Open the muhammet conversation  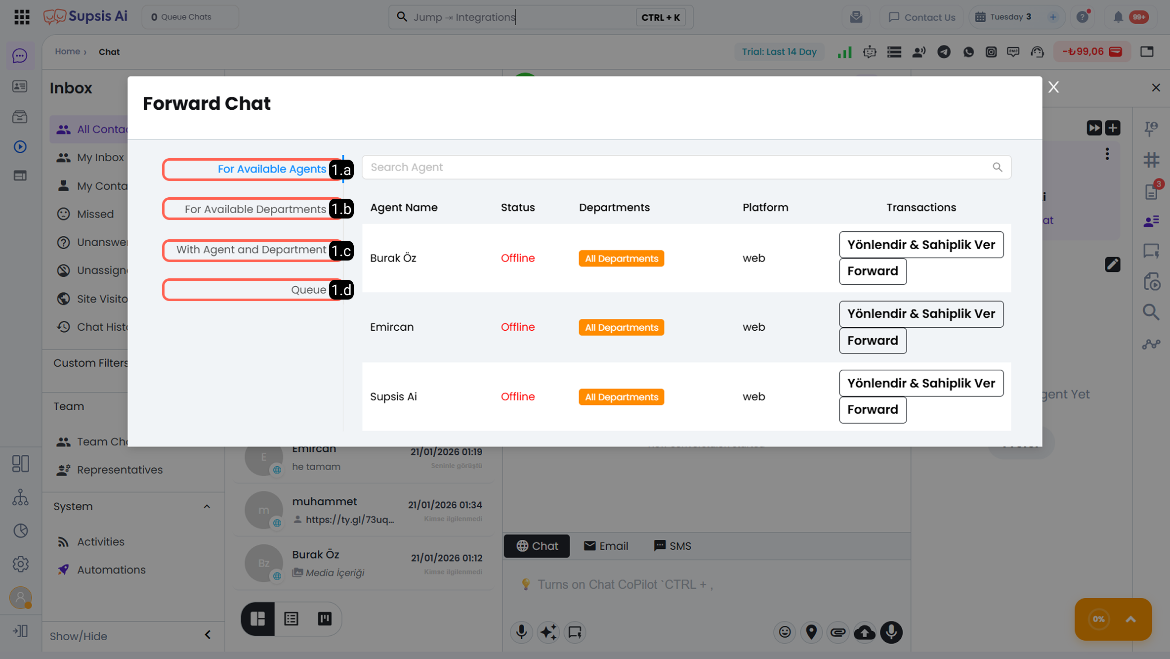point(364,510)
